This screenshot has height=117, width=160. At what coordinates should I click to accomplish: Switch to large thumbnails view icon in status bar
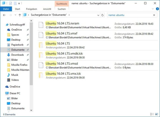[x=156, y=114]
